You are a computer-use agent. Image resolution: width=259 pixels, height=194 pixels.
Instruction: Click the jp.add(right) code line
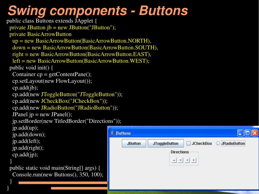click(28, 148)
